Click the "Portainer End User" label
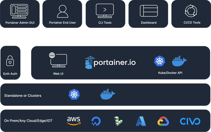The image size is (211, 132). tap(62, 23)
